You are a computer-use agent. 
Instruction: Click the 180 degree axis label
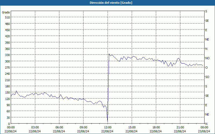click(x=8, y=86)
